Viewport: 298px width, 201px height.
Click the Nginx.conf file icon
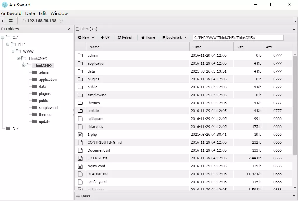click(x=81, y=166)
